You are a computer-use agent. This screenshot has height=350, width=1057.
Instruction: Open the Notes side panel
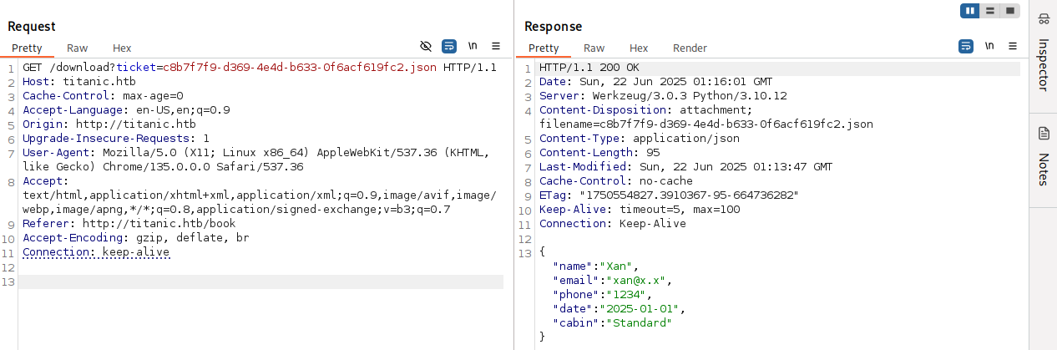click(x=1044, y=159)
